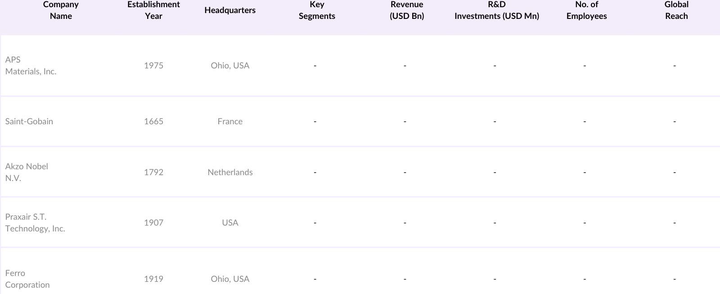The height and width of the screenshot is (294, 720).
Task: Click the Netherlands headquarters cell
Action: (230, 172)
